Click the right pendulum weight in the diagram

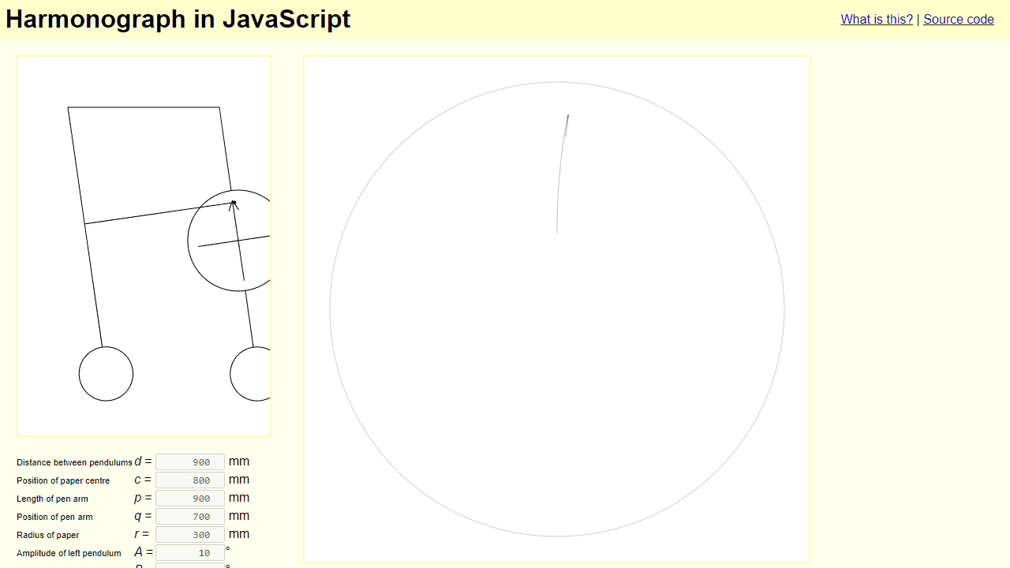(x=251, y=374)
